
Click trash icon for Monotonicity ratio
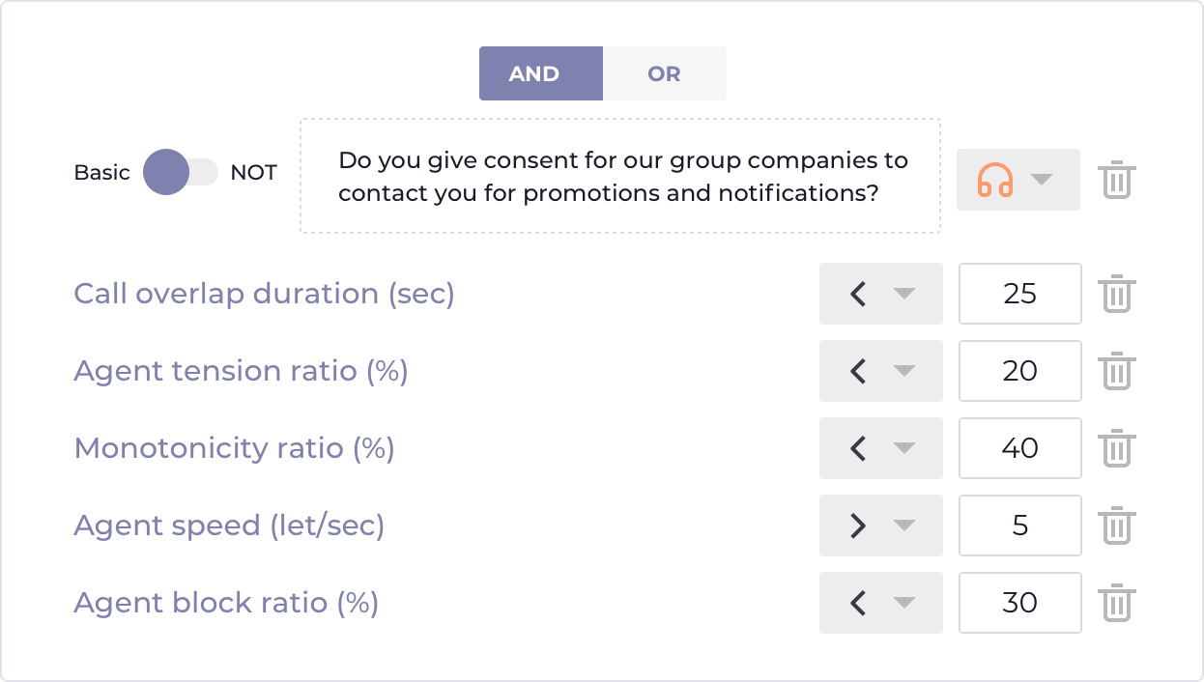click(x=1117, y=448)
